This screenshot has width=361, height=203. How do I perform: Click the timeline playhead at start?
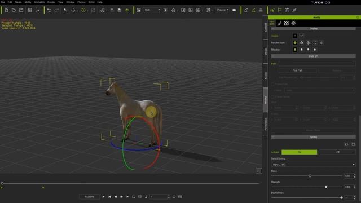point(2,183)
